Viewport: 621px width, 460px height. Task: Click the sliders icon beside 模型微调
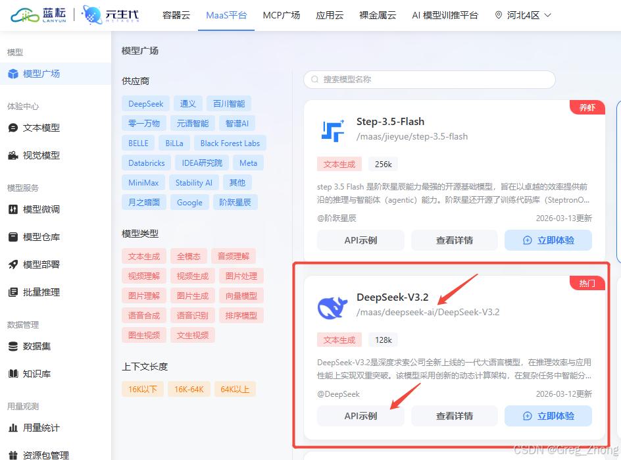tap(13, 209)
